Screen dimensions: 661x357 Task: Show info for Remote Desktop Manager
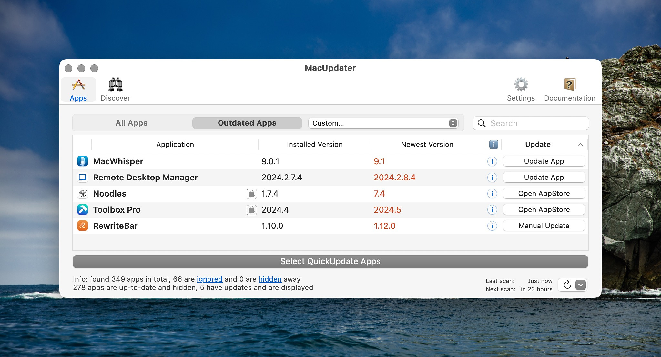(492, 178)
